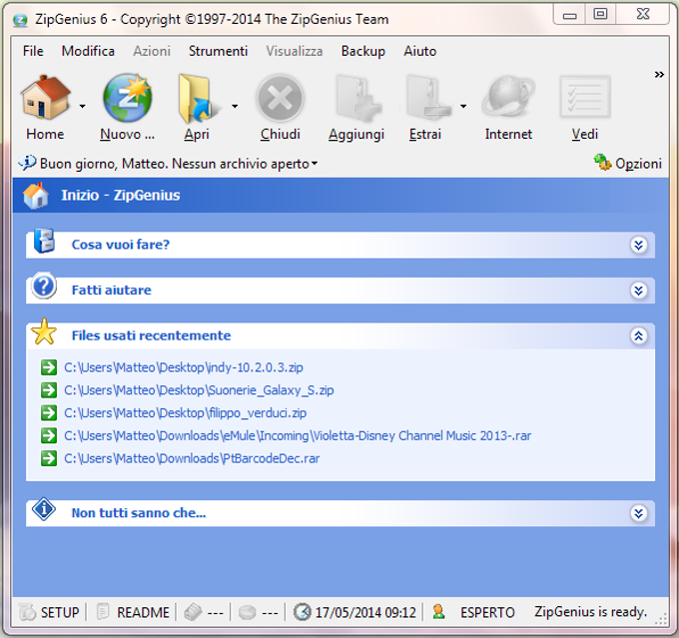The width and height of the screenshot is (679, 638).
Task: Click the question mark icon of Fatti aiutare
Action: pos(44,287)
